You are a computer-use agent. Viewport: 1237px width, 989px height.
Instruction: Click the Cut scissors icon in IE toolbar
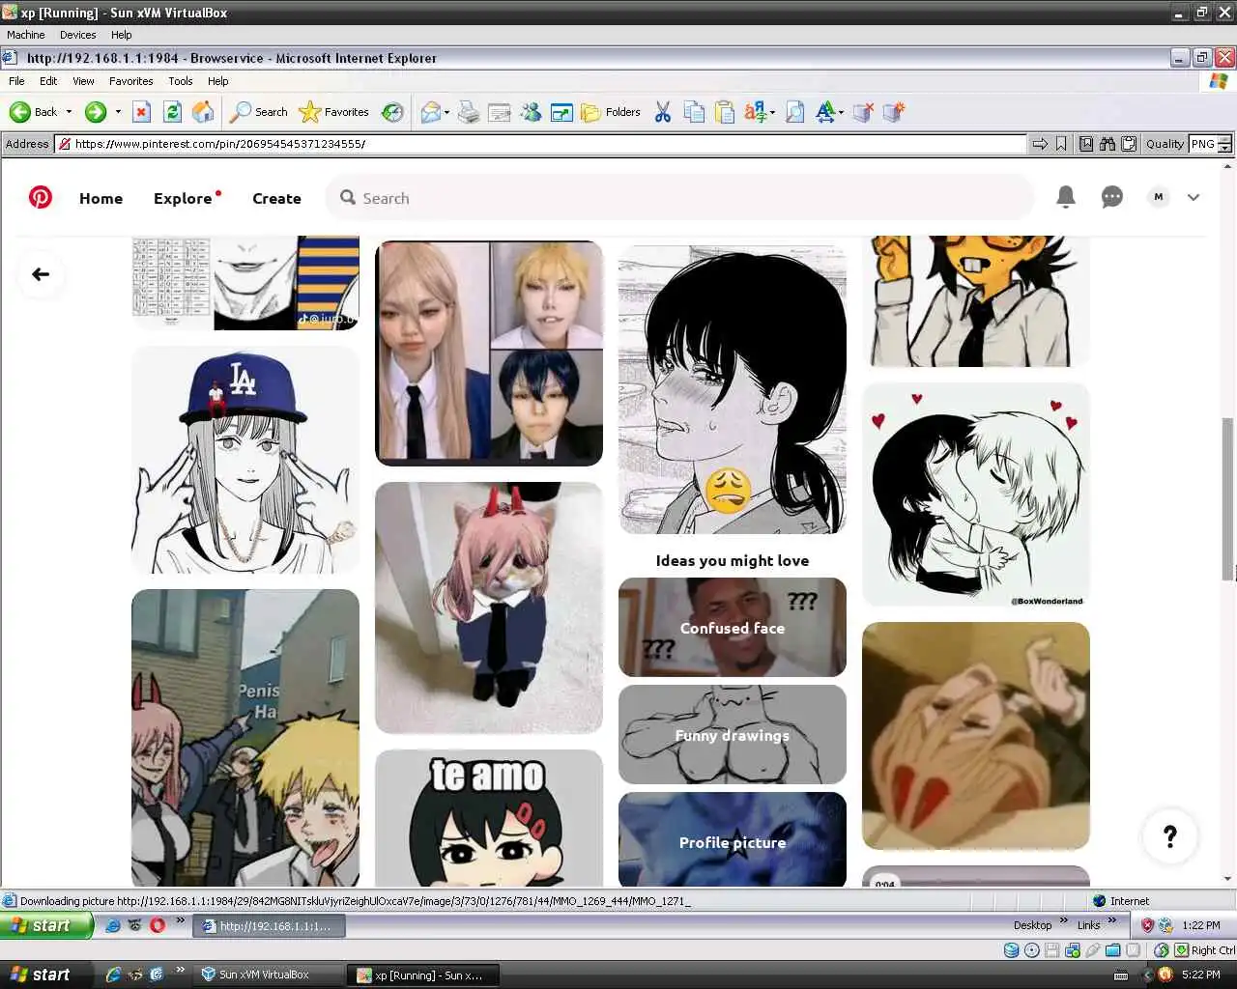(x=663, y=112)
